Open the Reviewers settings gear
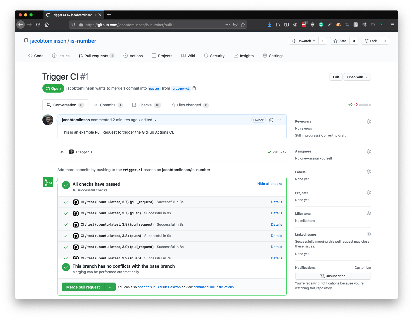 (368, 121)
